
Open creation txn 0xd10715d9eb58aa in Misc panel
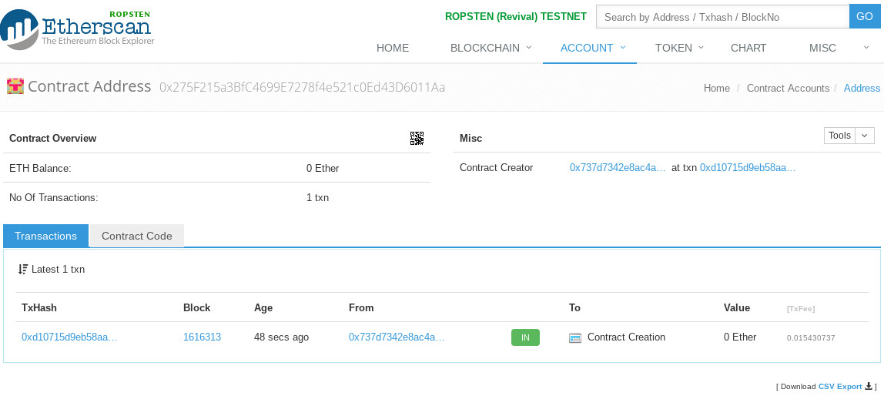pos(748,167)
